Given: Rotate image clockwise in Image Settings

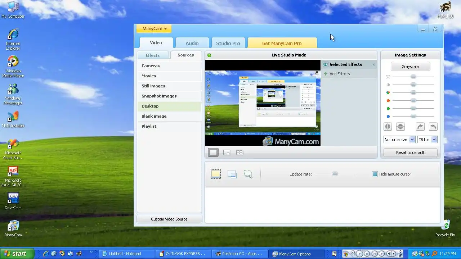Looking at the screenshot, I should click(x=420, y=127).
